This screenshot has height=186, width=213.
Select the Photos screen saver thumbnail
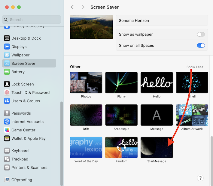pos(86,82)
